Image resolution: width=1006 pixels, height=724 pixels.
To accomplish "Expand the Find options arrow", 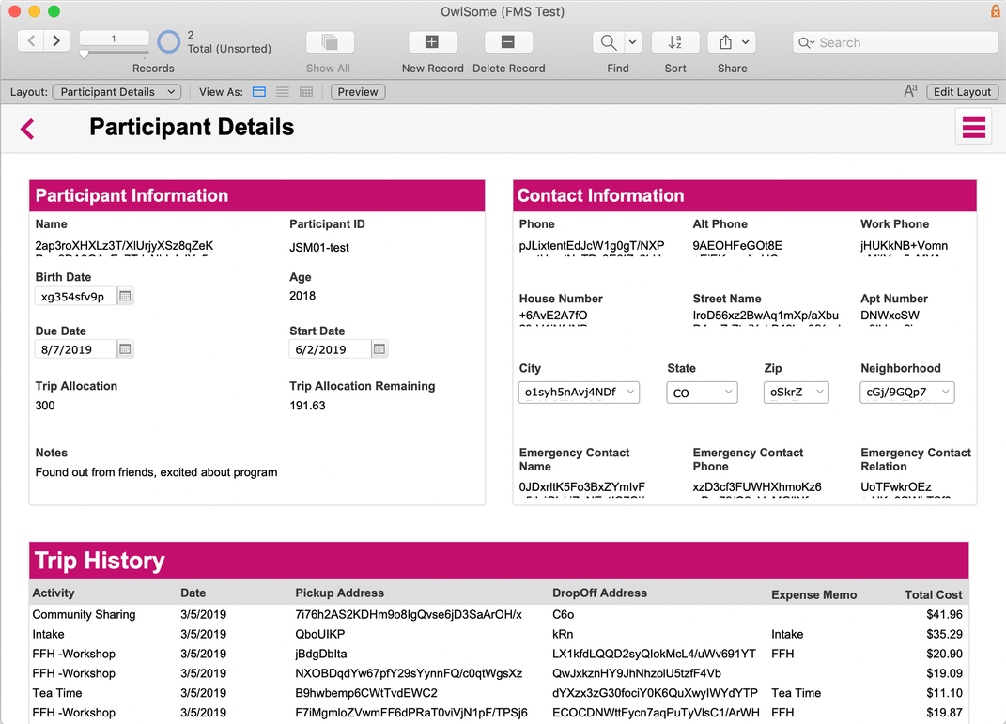I will click(632, 42).
